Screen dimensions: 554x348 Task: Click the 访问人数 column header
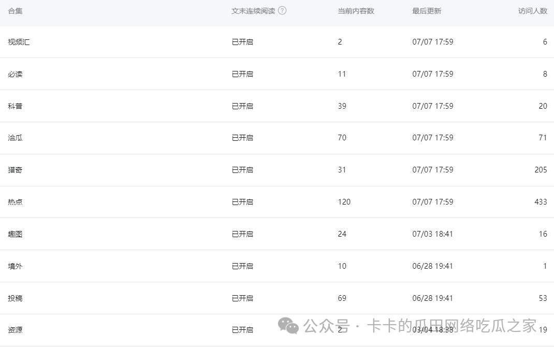[532, 11]
